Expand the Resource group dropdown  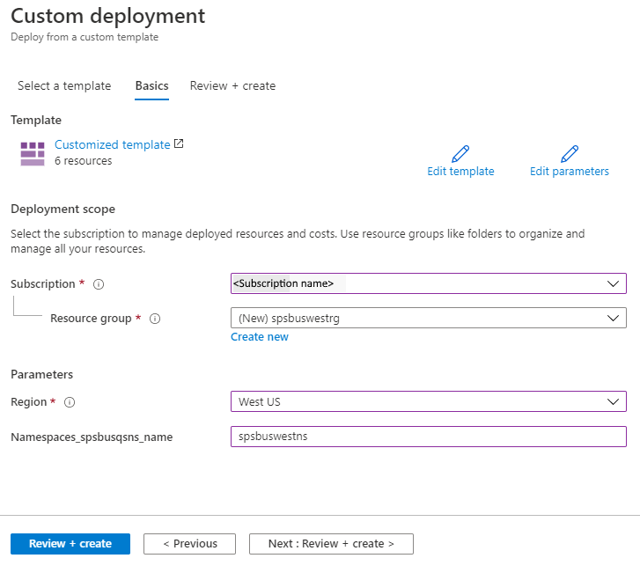[428, 318]
